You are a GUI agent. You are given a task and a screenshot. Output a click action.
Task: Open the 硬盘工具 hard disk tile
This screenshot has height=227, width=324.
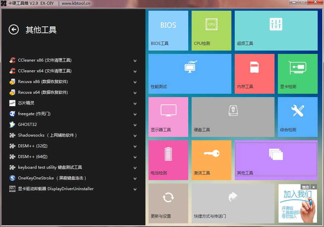[x=233, y=117]
